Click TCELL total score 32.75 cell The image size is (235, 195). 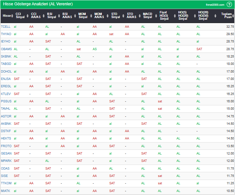[230, 26]
